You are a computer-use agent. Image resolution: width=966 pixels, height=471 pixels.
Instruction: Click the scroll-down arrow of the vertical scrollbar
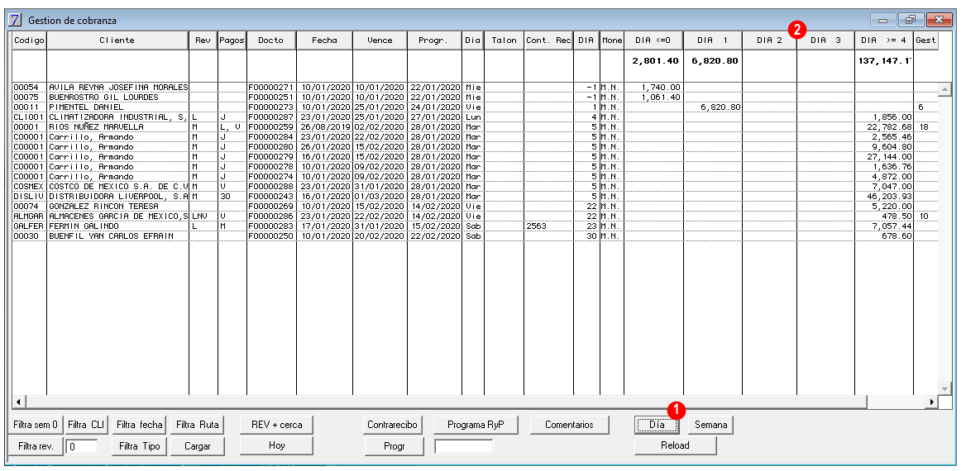pos(944,388)
